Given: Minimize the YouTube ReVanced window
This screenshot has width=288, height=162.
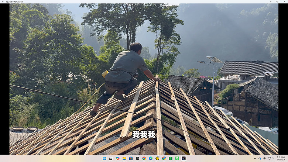Looking at the screenshot, I should tap(271, 1).
